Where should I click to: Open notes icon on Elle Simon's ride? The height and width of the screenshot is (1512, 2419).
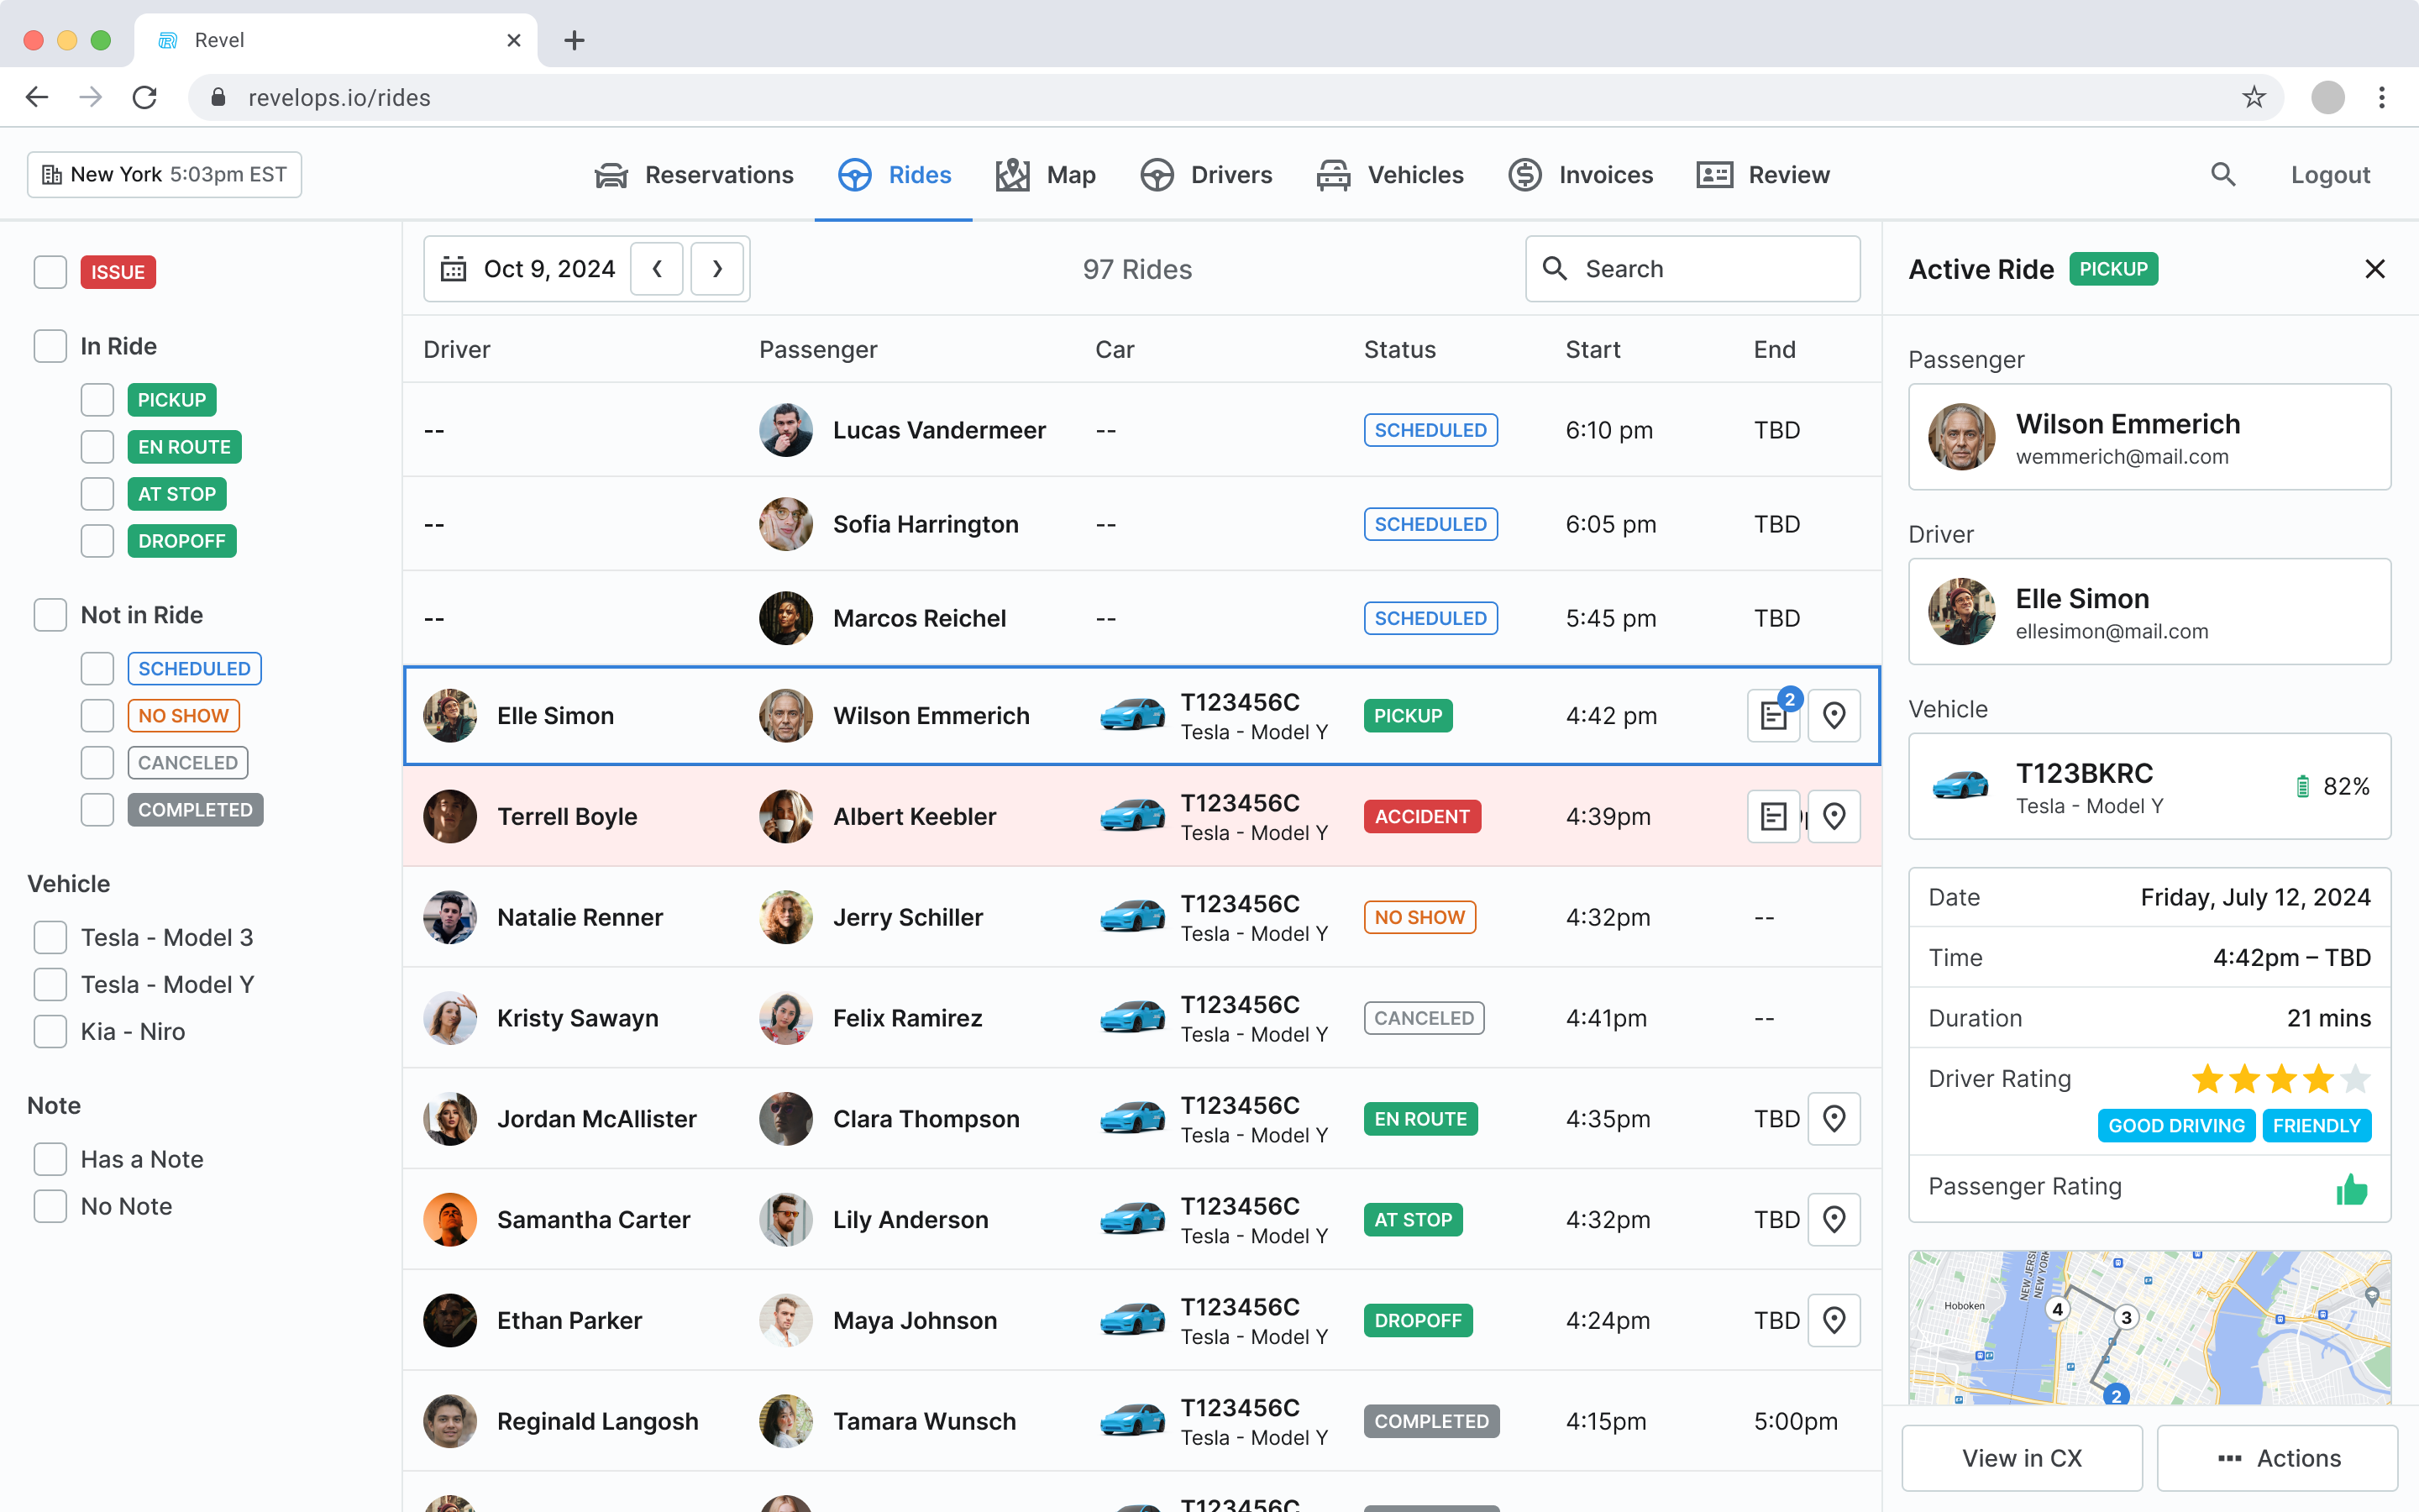[1773, 716]
